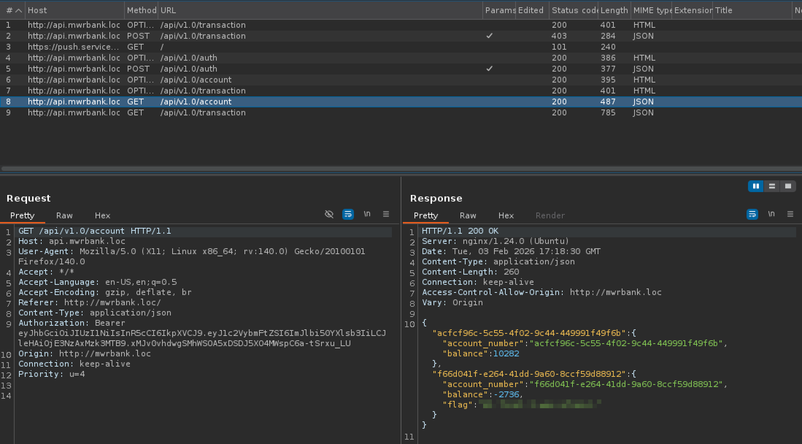802x444 pixels.
Task: Open the Hex tab in Response
Action: click(x=506, y=215)
